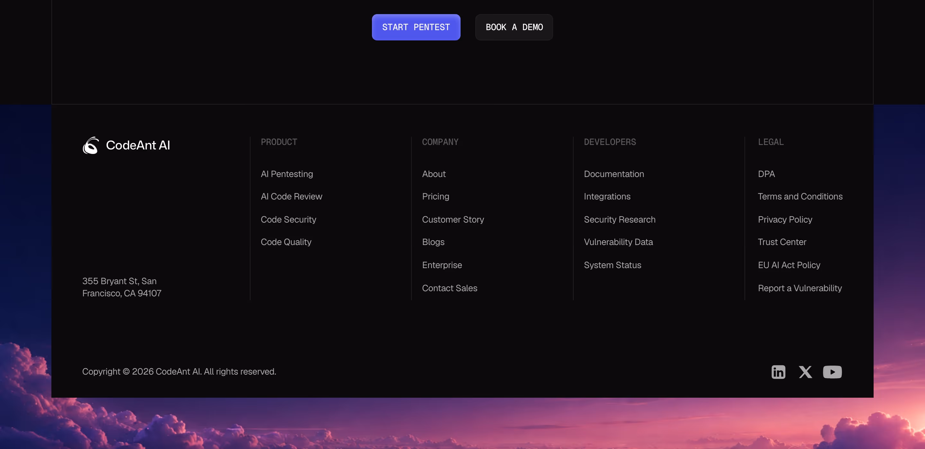The width and height of the screenshot is (925, 449).
Task: Click Report a Vulnerability link
Action: coord(800,288)
